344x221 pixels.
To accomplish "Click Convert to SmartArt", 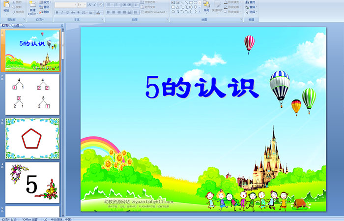I will coord(154,12).
